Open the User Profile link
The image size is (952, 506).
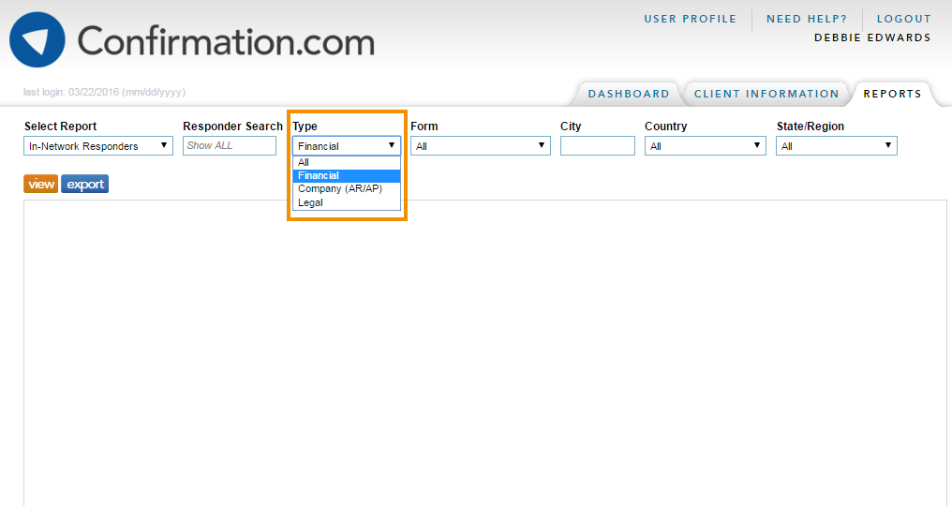pyautogui.click(x=690, y=19)
